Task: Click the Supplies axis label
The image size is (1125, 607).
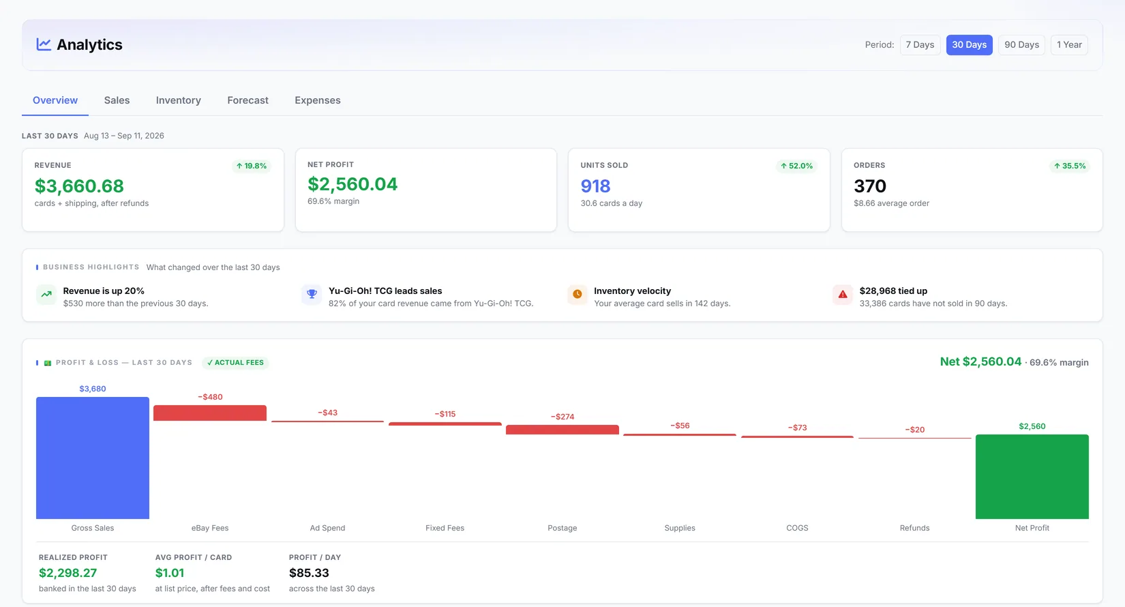Action: point(680,528)
